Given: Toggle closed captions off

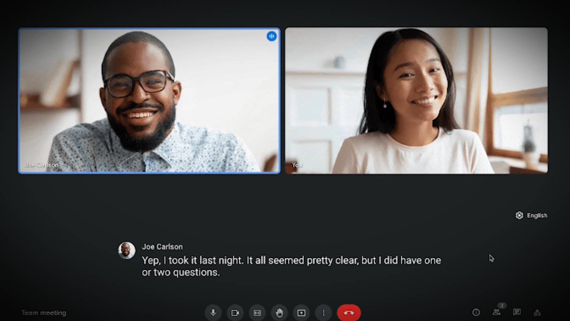Looking at the screenshot, I should (257, 313).
